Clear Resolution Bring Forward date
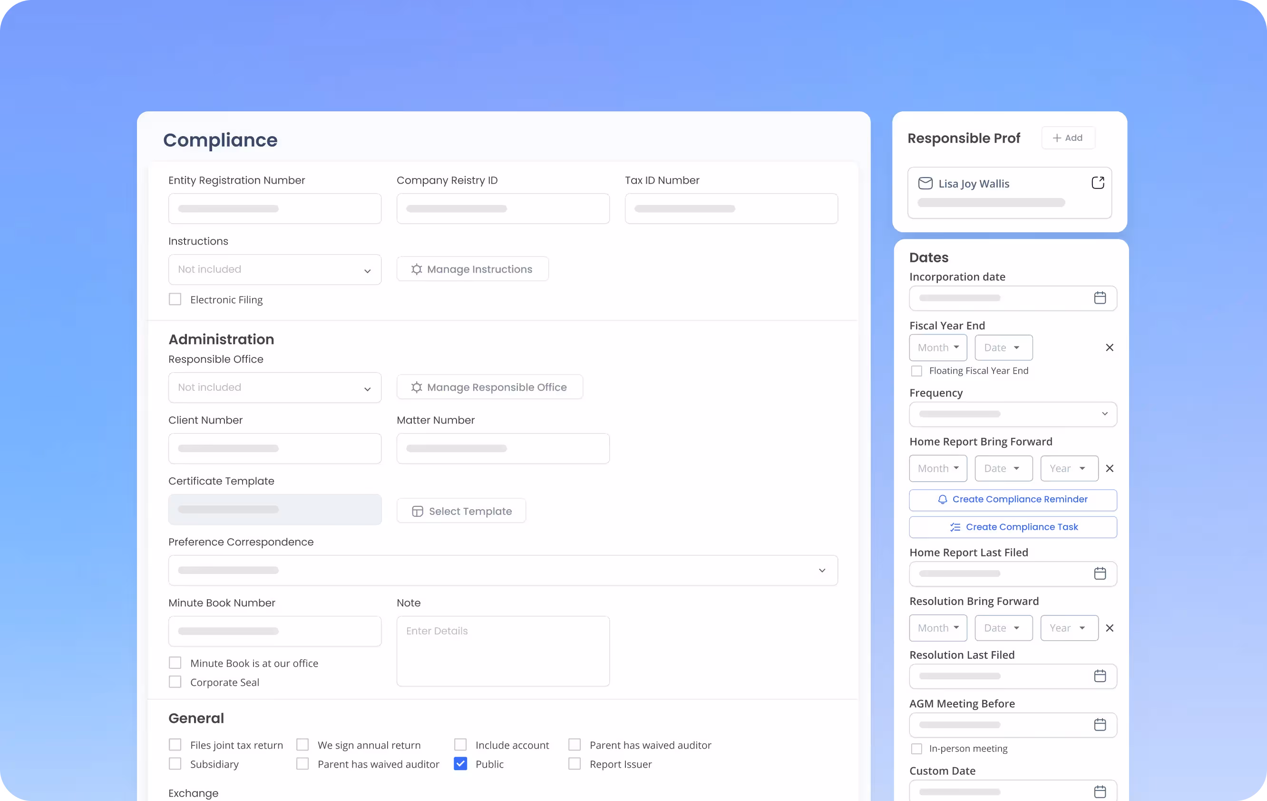This screenshot has width=1267, height=801. click(1109, 628)
